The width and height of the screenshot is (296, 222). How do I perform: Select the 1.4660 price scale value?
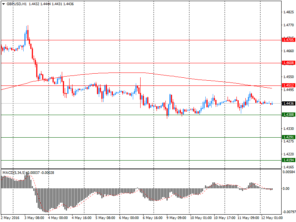[289, 51]
